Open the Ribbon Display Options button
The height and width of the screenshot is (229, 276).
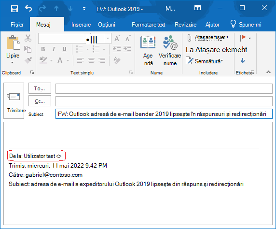[x=197, y=8]
